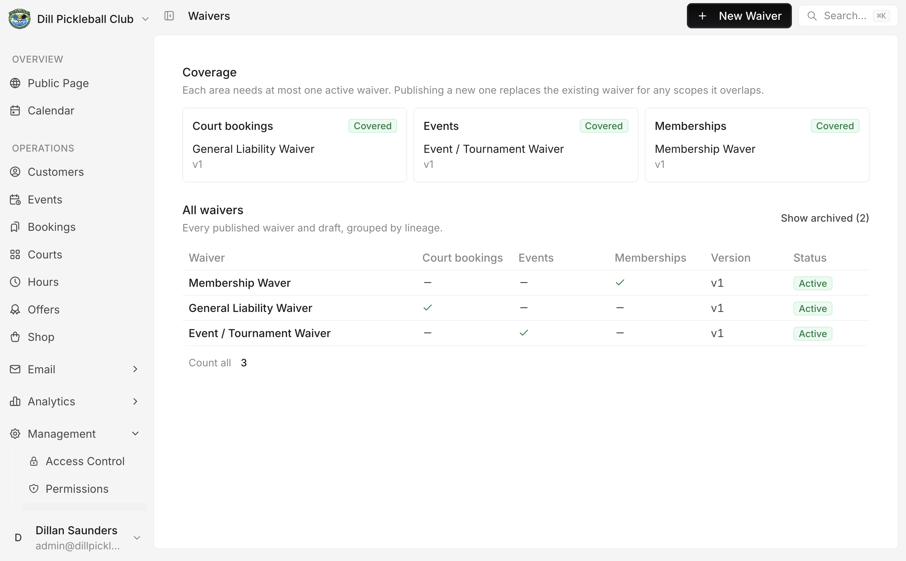Click the Count all summary

(x=218, y=363)
